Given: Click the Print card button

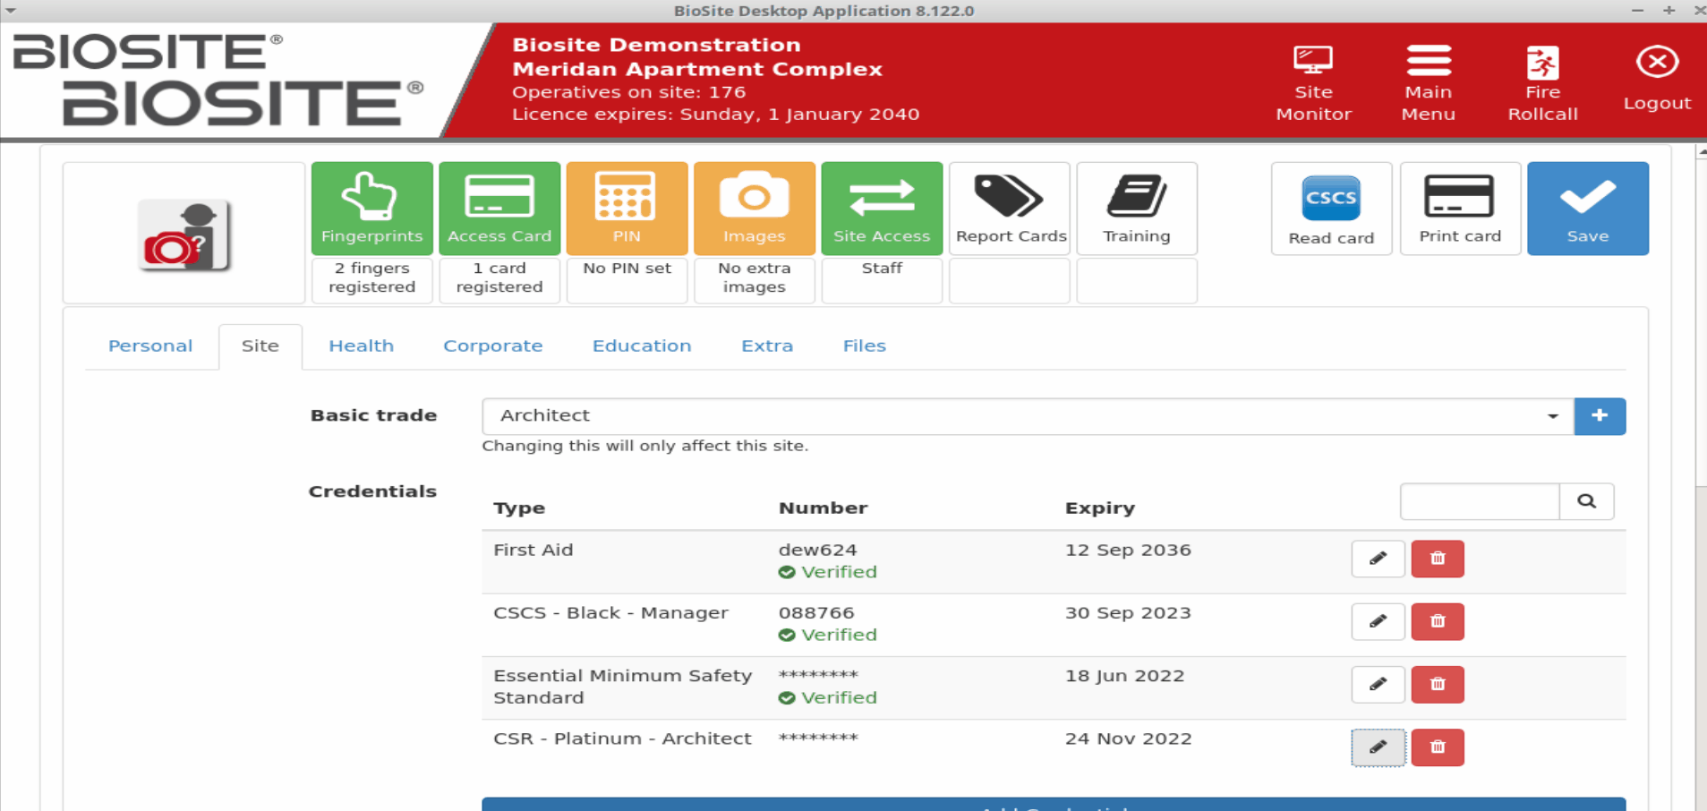Looking at the screenshot, I should (x=1460, y=209).
